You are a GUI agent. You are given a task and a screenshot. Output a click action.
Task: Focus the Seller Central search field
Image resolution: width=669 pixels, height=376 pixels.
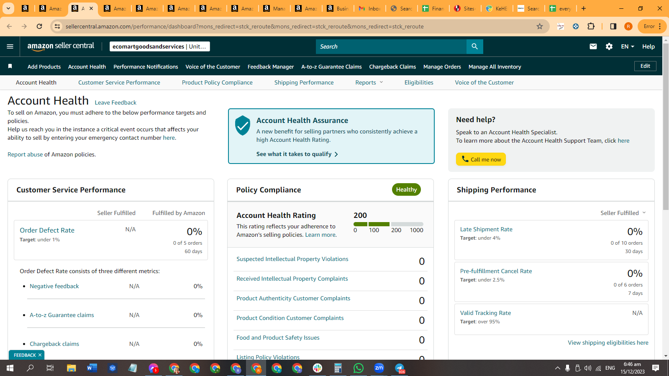pyautogui.click(x=391, y=46)
